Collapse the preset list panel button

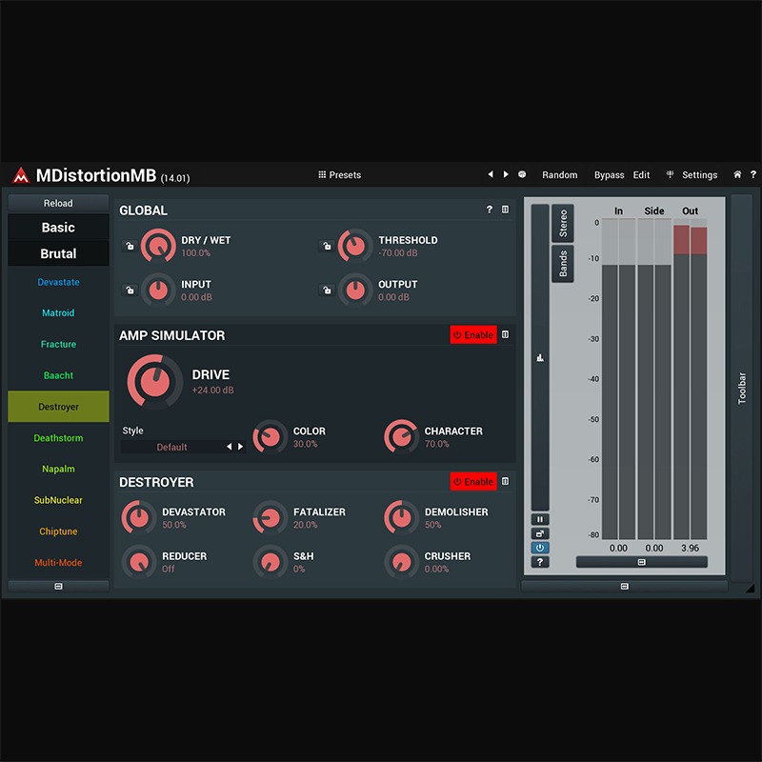[58, 586]
